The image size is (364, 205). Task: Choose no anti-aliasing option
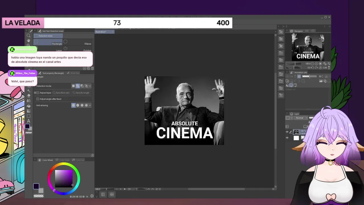tap(73, 105)
